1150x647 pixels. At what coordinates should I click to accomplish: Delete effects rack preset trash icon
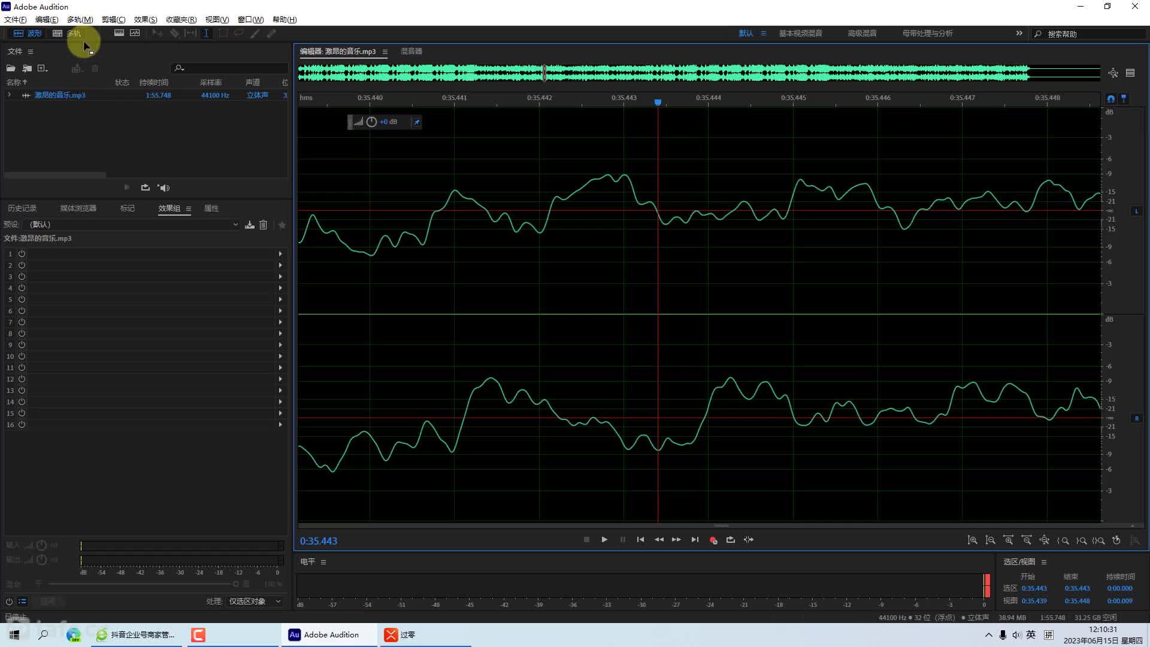[263, 225]
